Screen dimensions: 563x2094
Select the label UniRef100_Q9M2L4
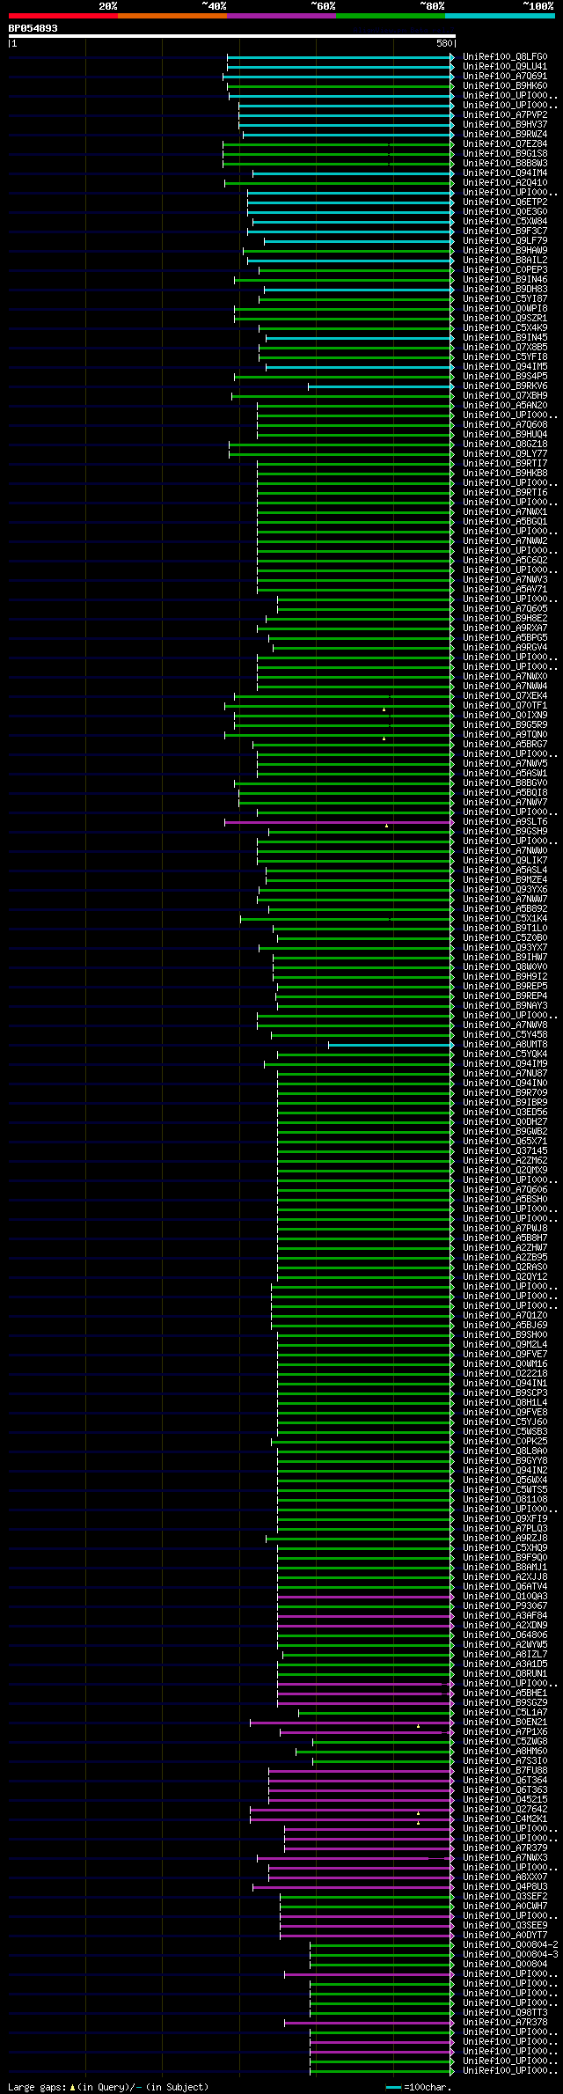click(505, 1345)
